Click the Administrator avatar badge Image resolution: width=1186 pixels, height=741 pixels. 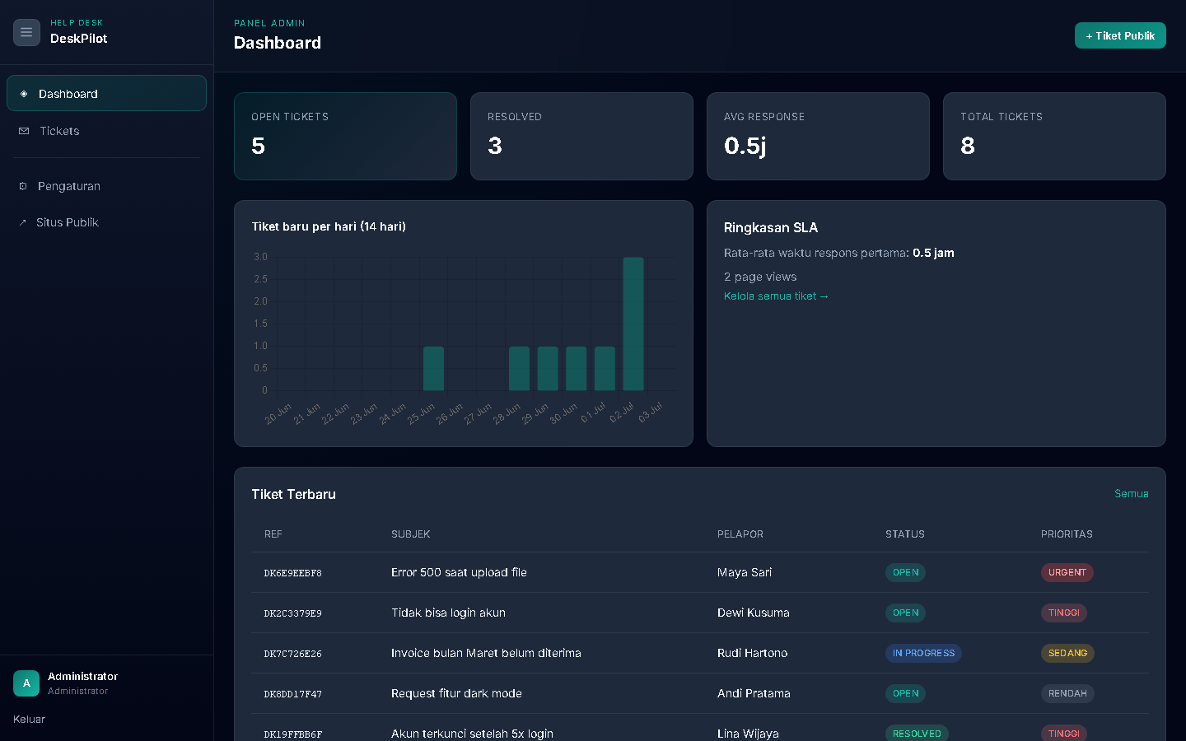tap(26, 683)
